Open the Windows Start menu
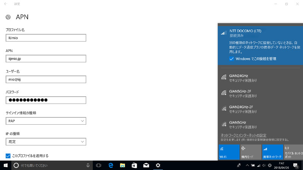Screen dimensions: 303x170 (6, 165)
